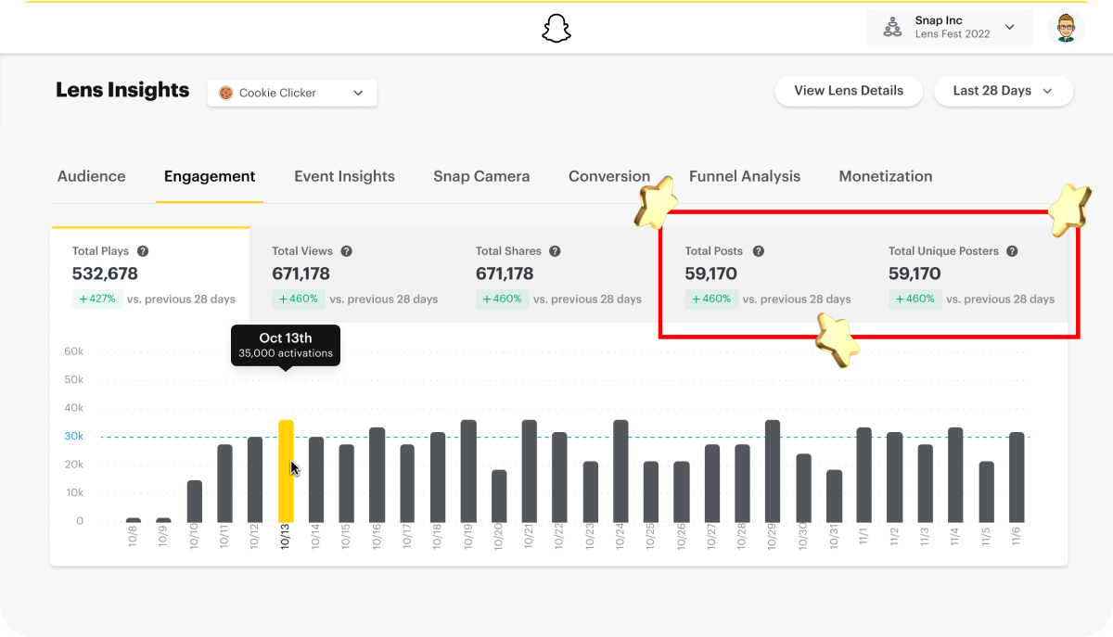The image size is (1113, 637).
Task: Show info icon for Total Shares
Action: [555, 251]
